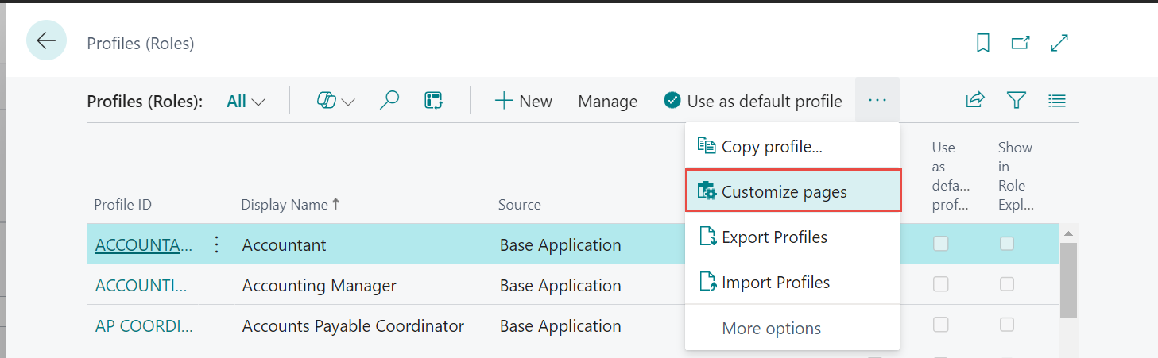Screen dimensions: 1158x358
Task: Click the search magnifier icon
Action: (x=389, y=101)
